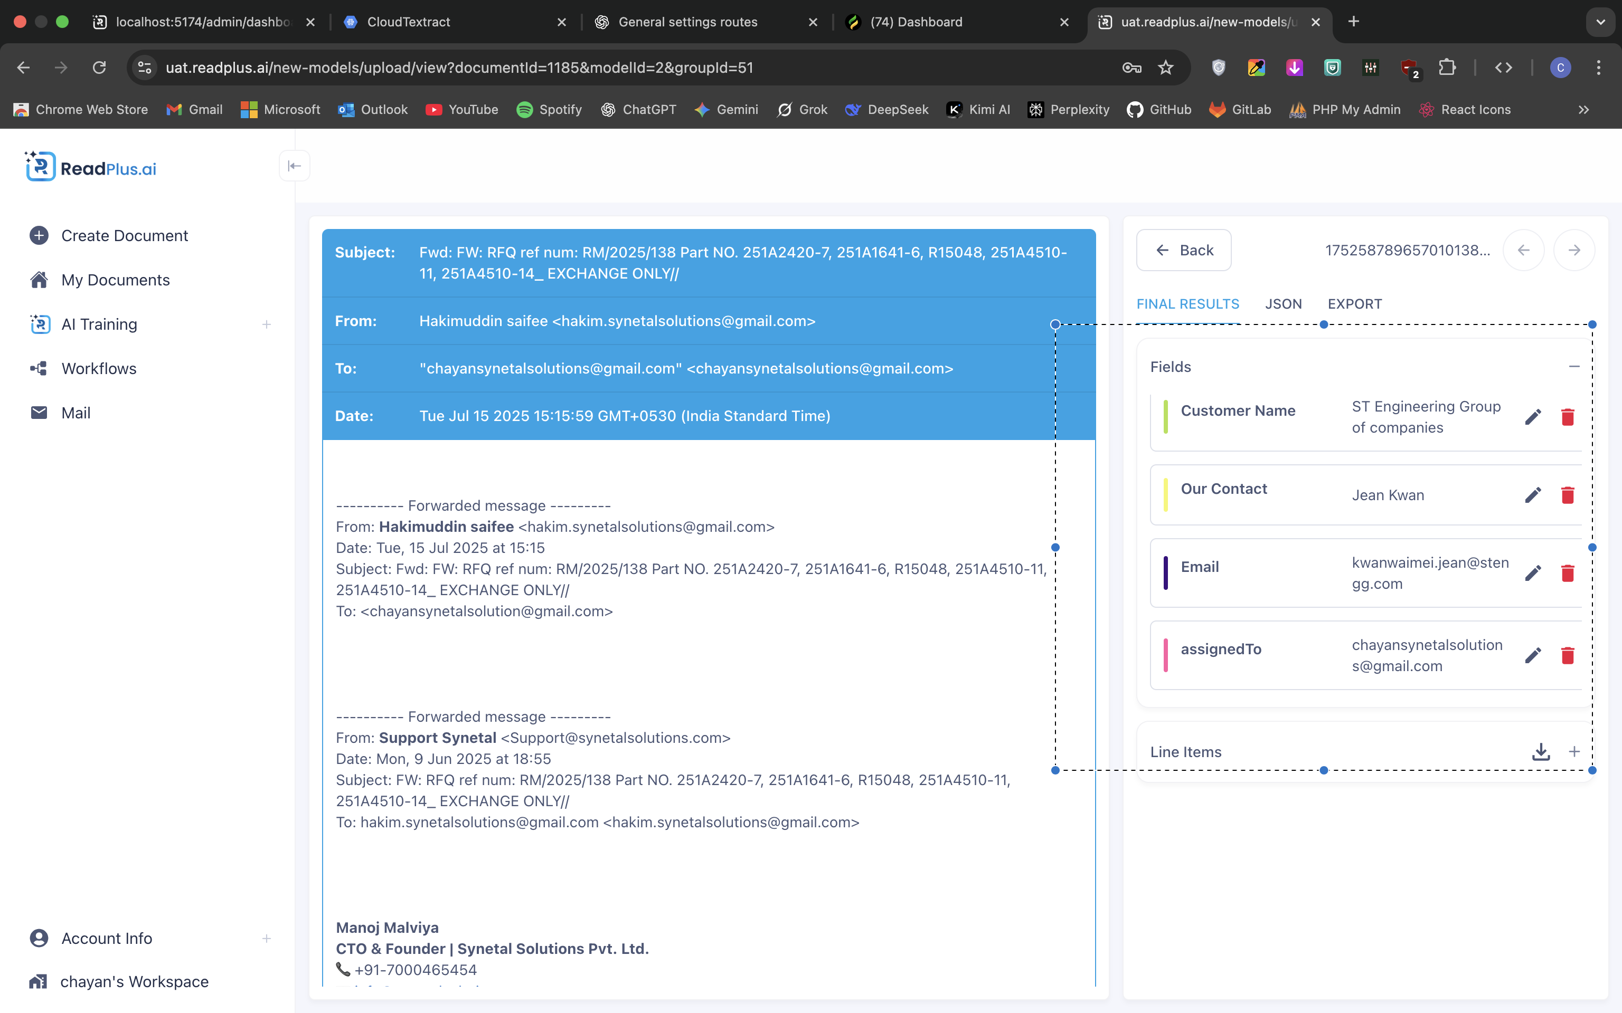Image resolution: width=1622 pixels, height=1013 pixels.
Task: Show more bookmarks chevron
Action: pos(1584,110)
